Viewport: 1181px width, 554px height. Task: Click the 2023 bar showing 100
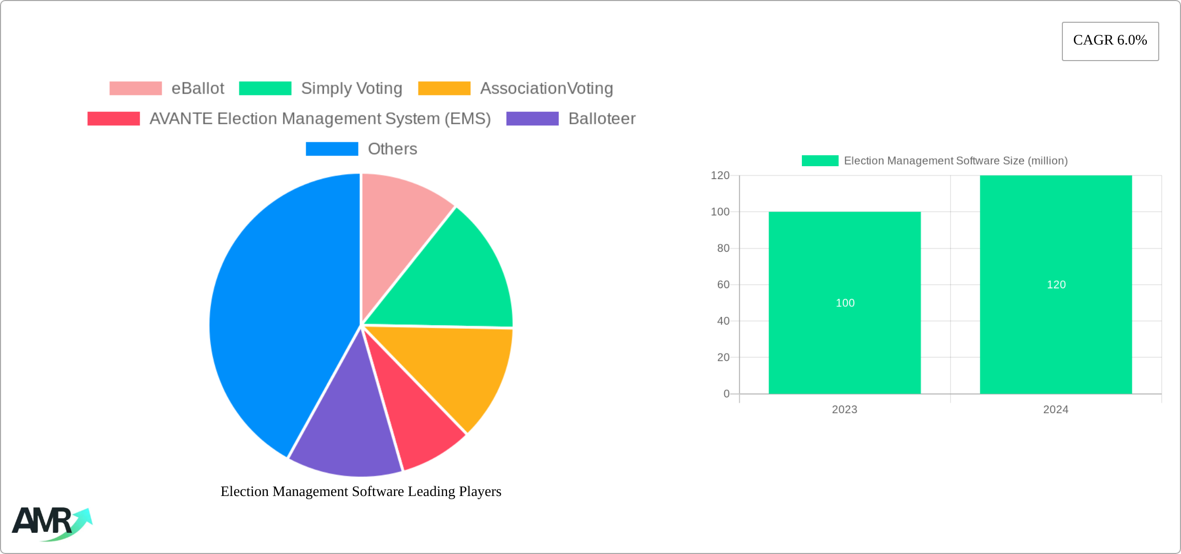845,303
